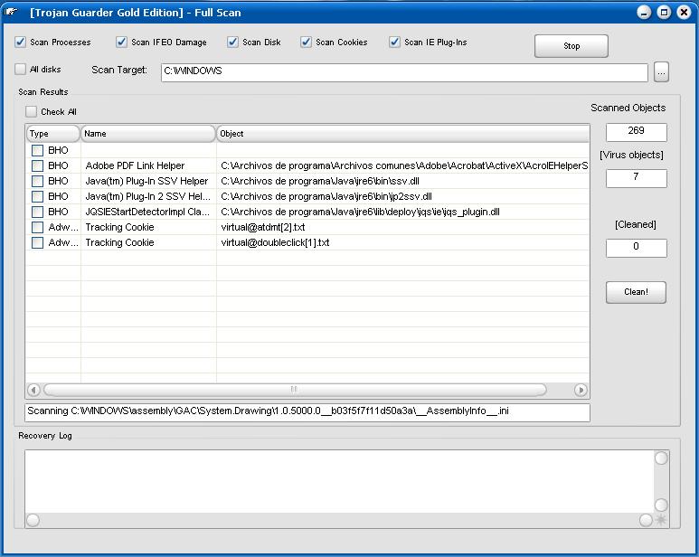The image size is (699, 557).
Task: Sort results by Name column header
Action: coord(148,134)
